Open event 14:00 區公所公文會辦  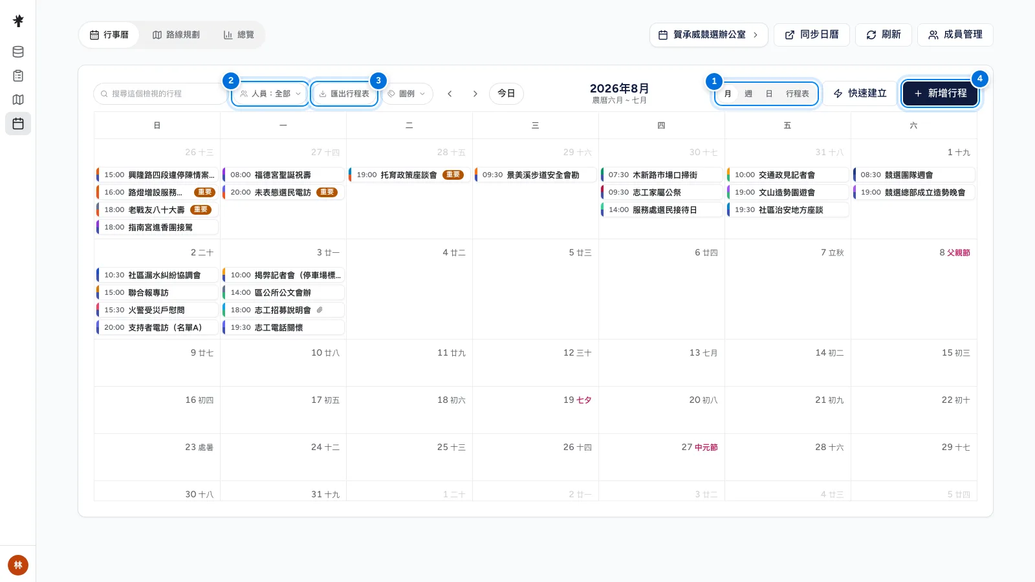click(x=283, y=292)
